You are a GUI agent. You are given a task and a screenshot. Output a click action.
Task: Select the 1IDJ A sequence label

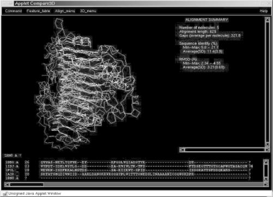[12, 166]
